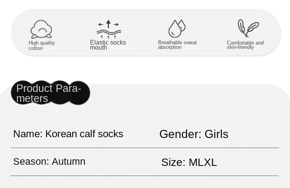This screenshot has width=290, height=188.
Task: Click dotted divider below the Season row
Action: coord(145,176)
